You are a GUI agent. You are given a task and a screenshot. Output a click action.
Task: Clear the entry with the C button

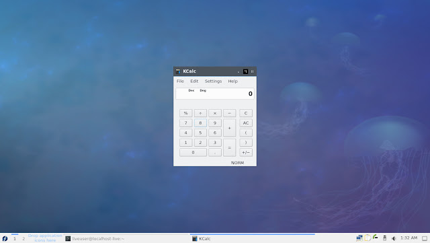(x=246, y=113)
